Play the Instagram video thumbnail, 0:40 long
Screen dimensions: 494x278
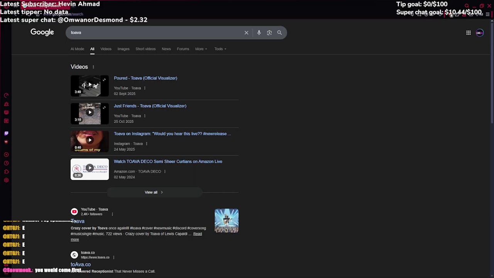click(90, 141)
